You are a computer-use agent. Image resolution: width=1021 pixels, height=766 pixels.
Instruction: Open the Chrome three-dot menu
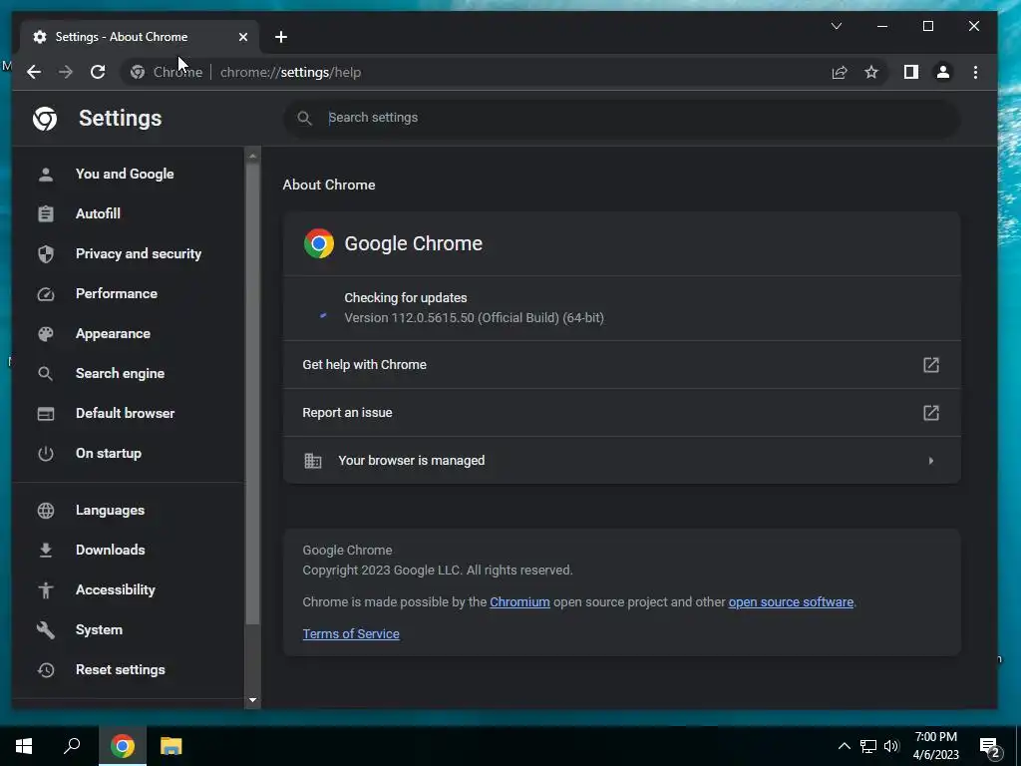click(975, 72)
